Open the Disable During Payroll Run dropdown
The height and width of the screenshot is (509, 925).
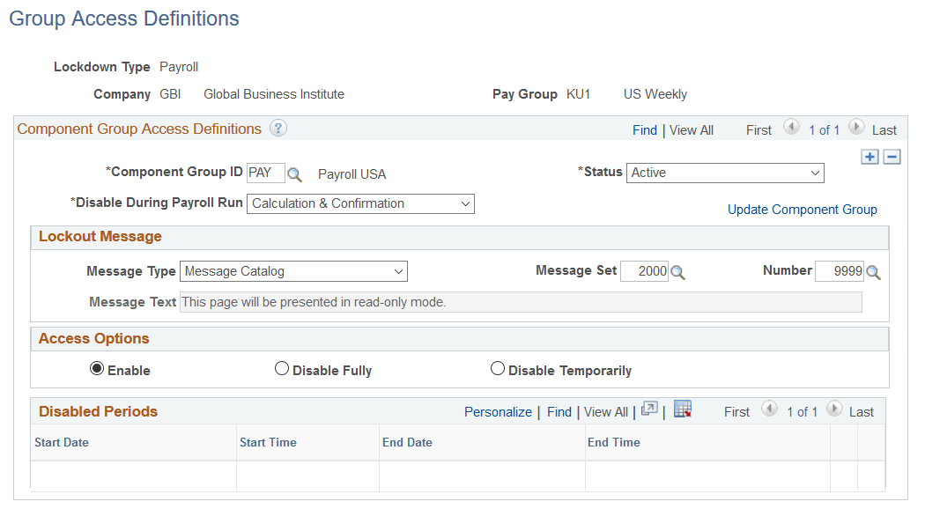360,203
